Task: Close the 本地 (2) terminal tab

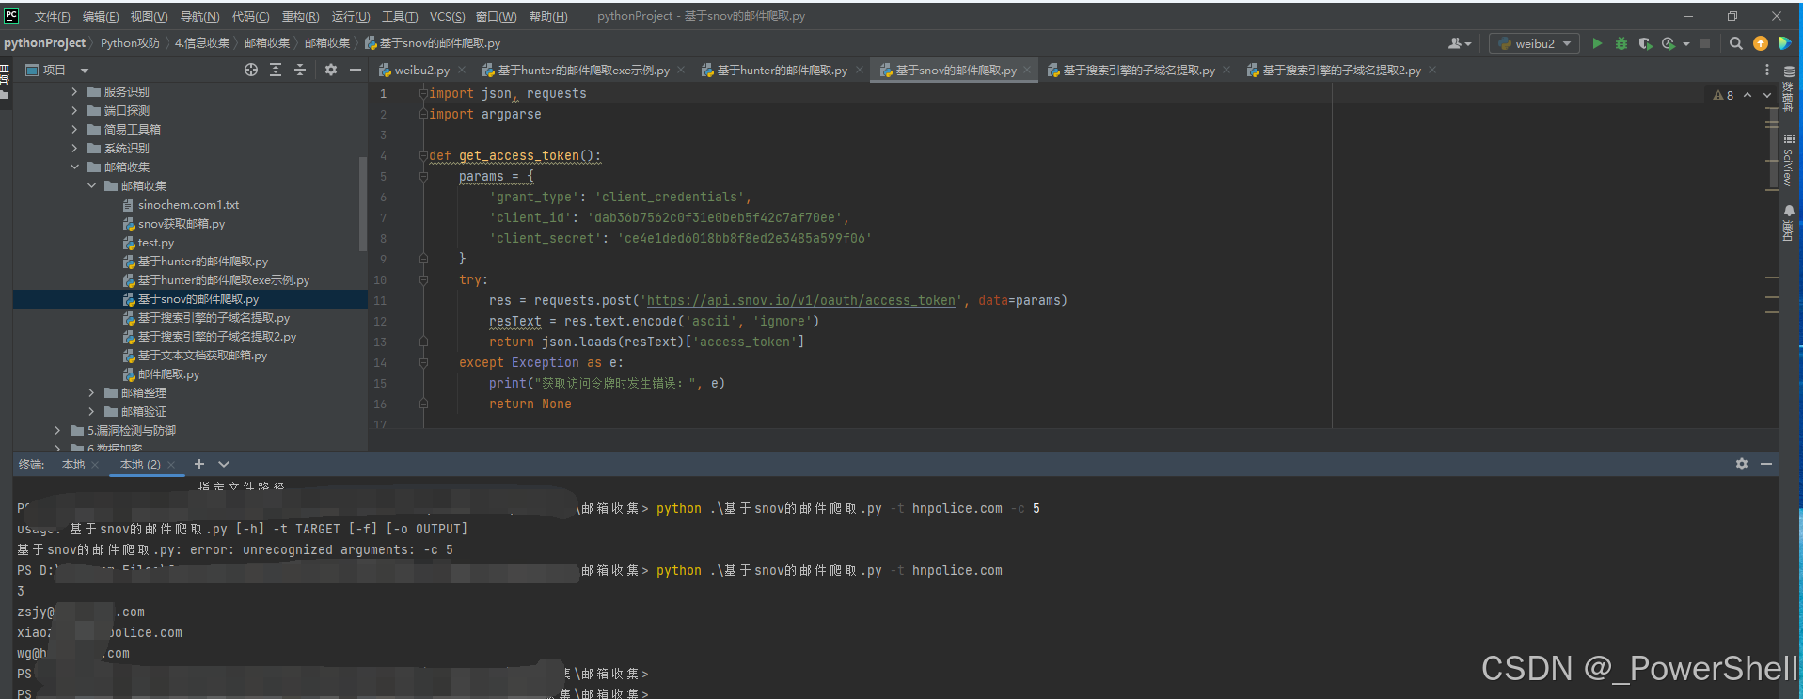Action: [x=172, y=465]
